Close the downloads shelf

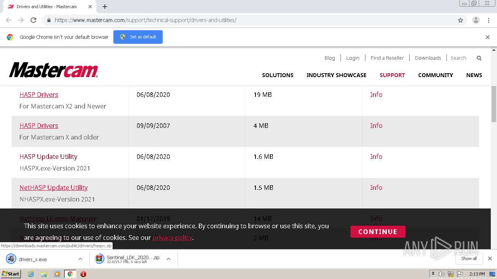(490, 258)
